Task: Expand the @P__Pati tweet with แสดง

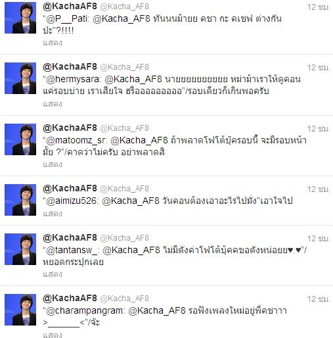Action: click(x=53, y=43)
